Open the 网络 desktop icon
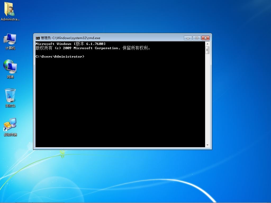271x203 pixels. tap(10, 69)
